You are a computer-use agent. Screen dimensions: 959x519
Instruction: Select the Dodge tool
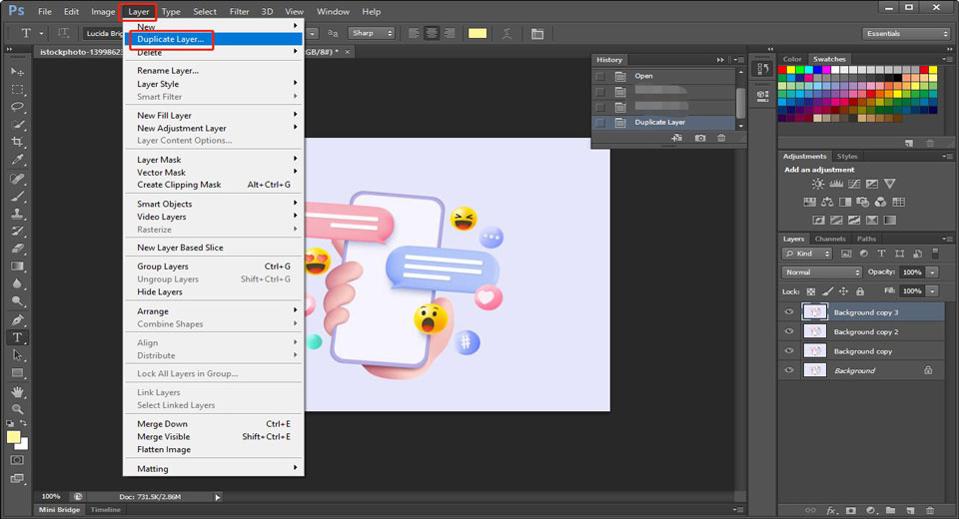click(x=17, y=300)
